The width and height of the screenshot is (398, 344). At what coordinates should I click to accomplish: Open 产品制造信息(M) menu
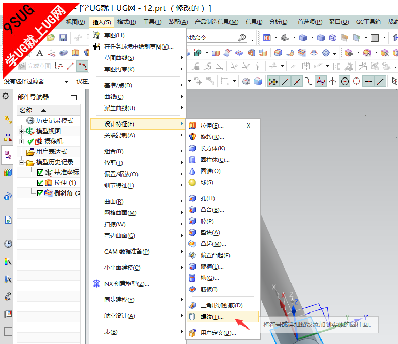(x=217, y=22)
